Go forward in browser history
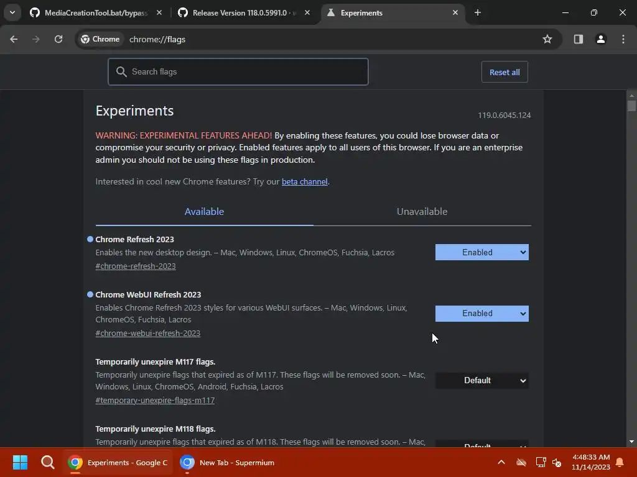Image resolution: width=637 pixels, height=477 pixels. [x=36, y=39]
